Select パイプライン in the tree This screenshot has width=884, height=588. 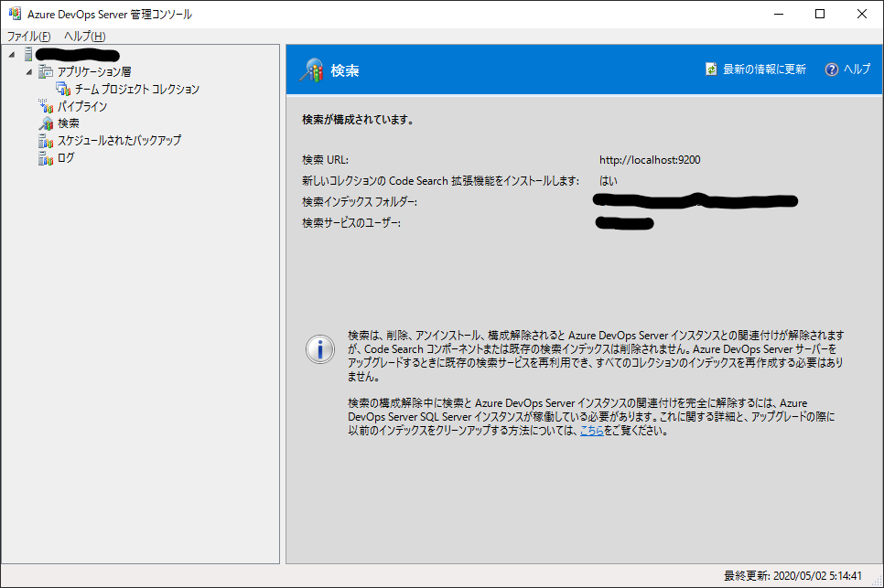(82, 106)
